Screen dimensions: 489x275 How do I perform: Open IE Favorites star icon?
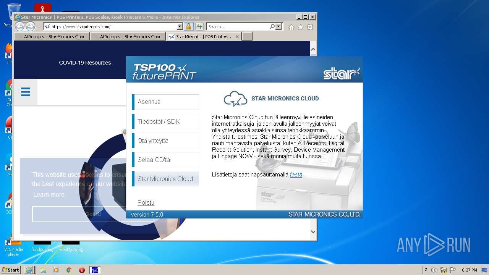pos(301,27)
